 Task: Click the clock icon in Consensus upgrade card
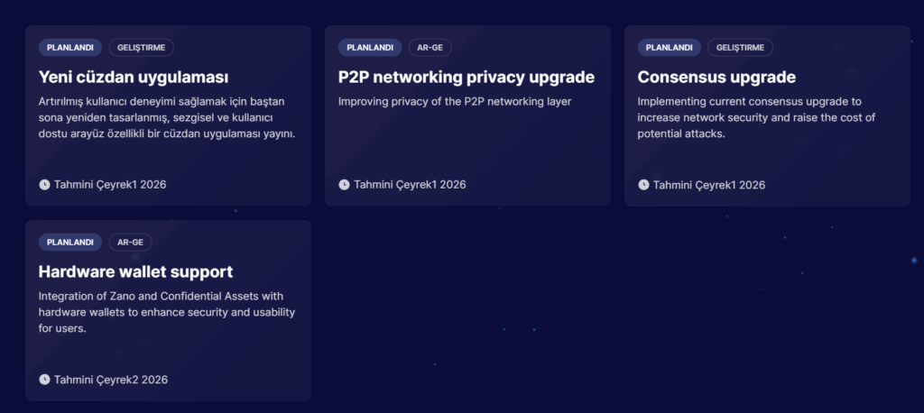(643, 185)
